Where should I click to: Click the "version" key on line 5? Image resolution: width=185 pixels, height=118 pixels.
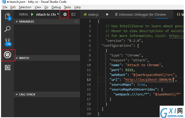pyautogui.click(x=114, y=41)
